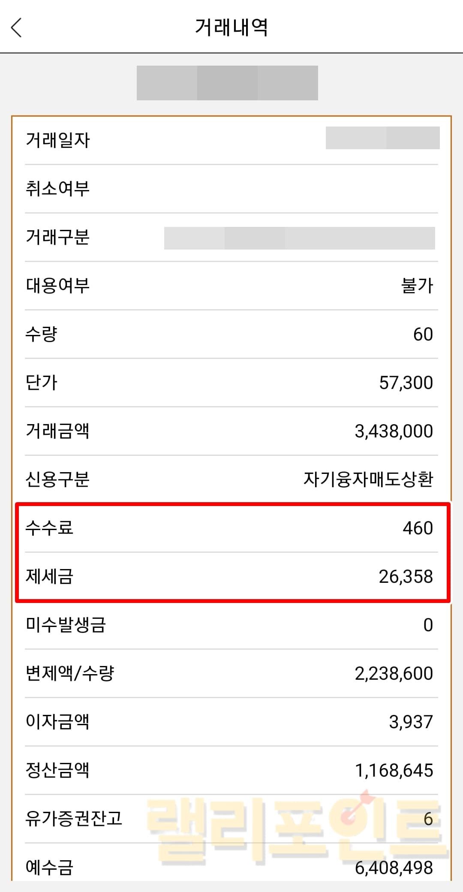The image size is (463, 892).
Task: Select the 수수료 value 460
Action: (418, 528)
